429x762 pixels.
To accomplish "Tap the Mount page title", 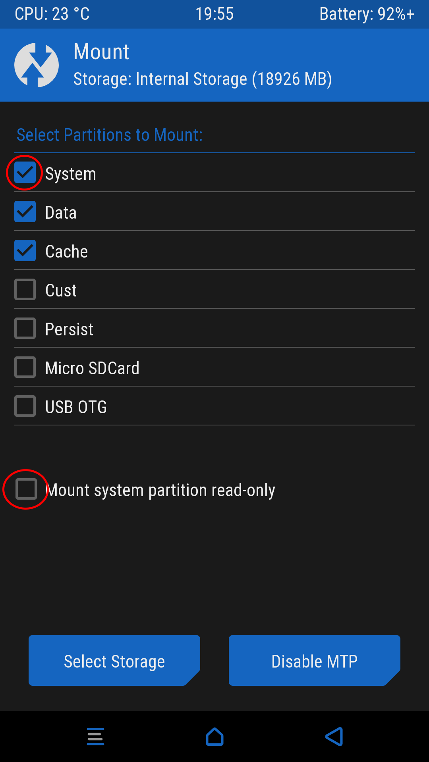I will click(x=101, y=52).
